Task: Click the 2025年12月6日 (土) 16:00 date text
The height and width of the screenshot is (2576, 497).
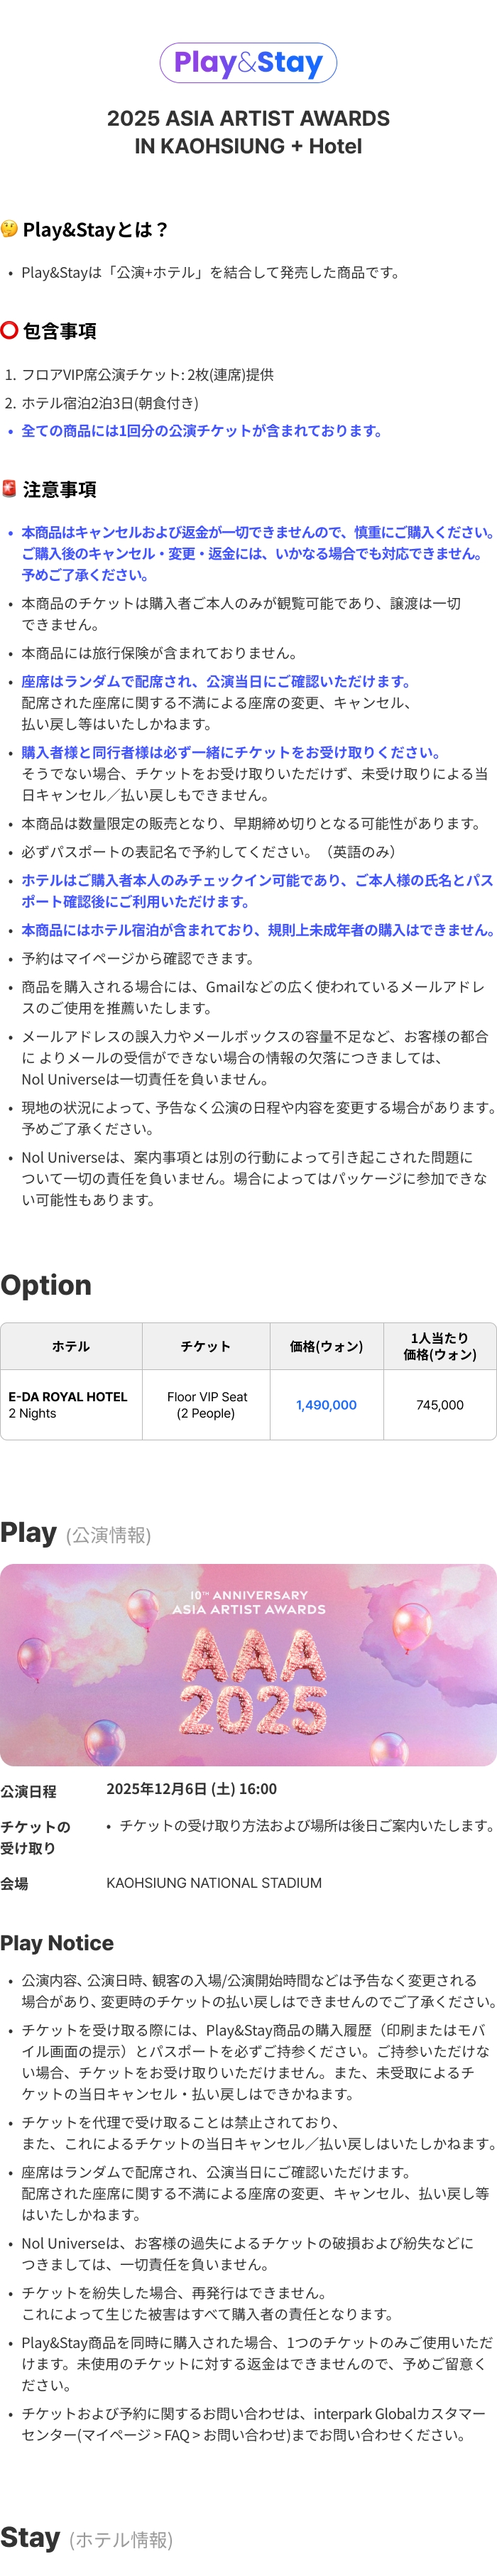Action: (192, 1789)
